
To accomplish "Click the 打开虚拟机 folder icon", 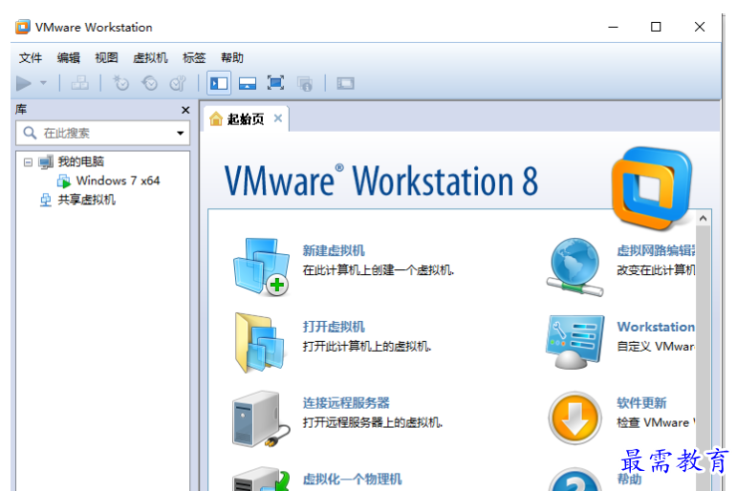I will click(260, 343).
